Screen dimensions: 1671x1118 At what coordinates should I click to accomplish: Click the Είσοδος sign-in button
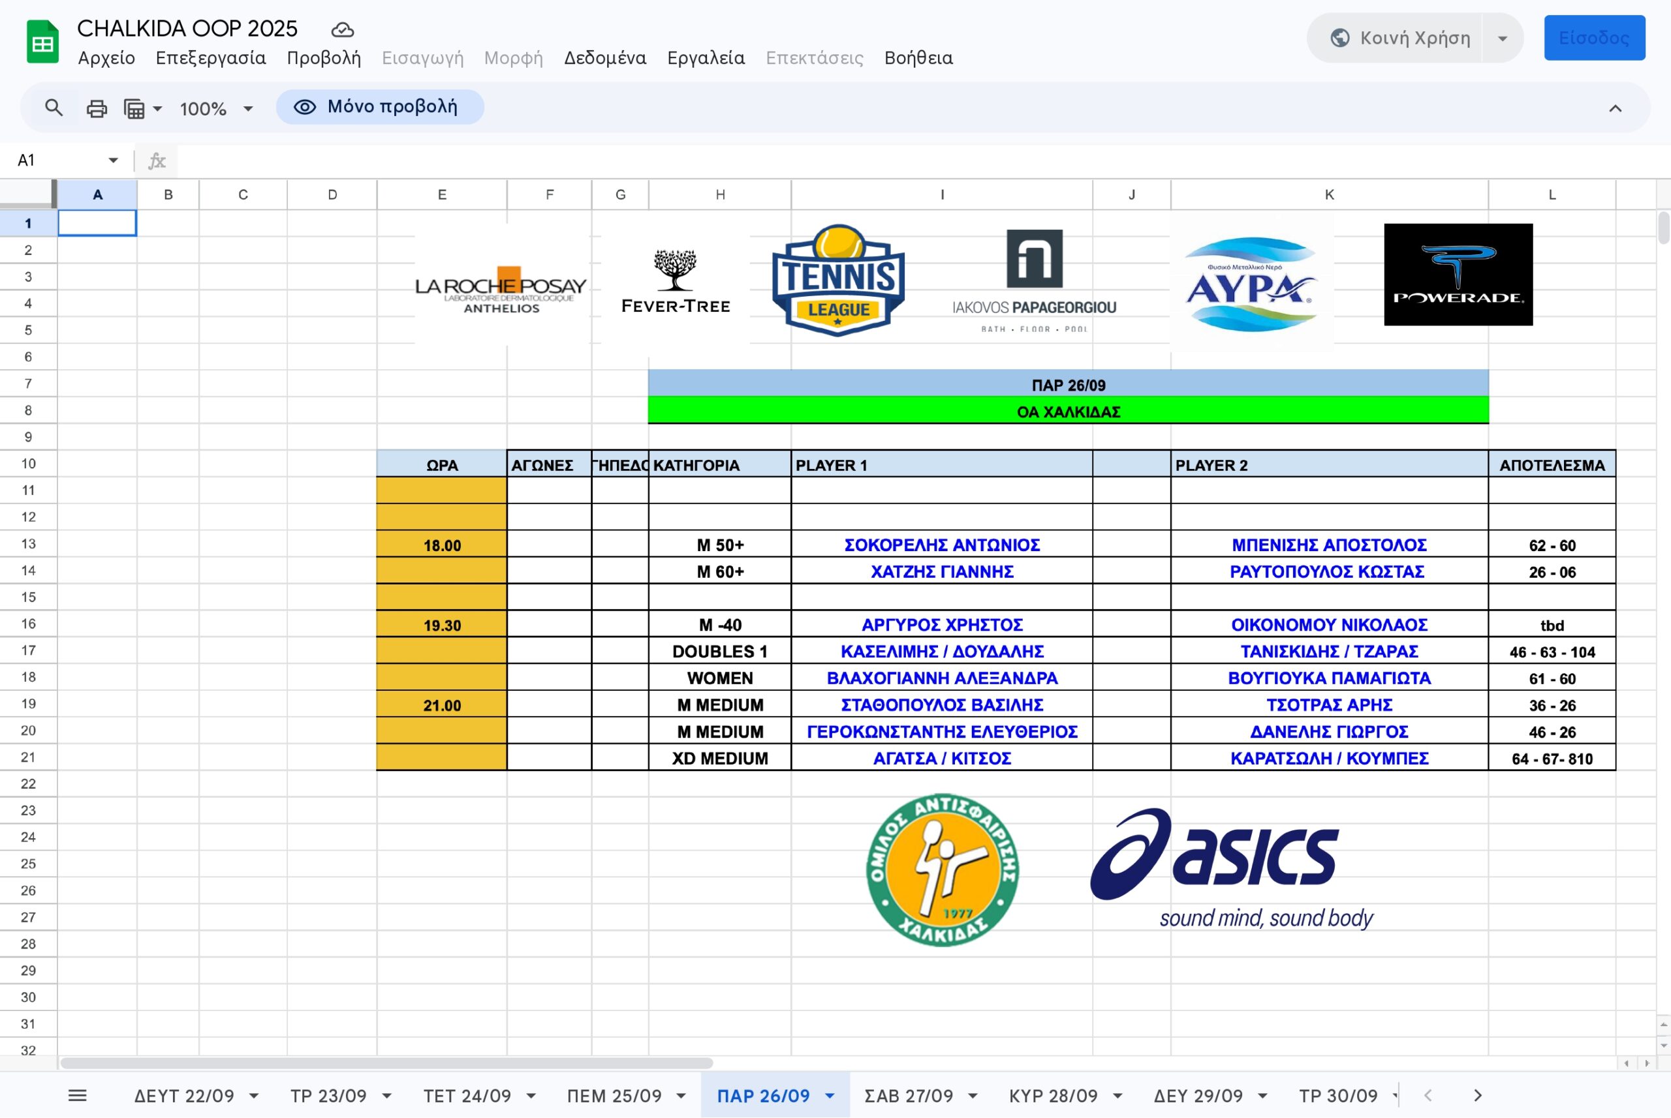(1593, 38)
